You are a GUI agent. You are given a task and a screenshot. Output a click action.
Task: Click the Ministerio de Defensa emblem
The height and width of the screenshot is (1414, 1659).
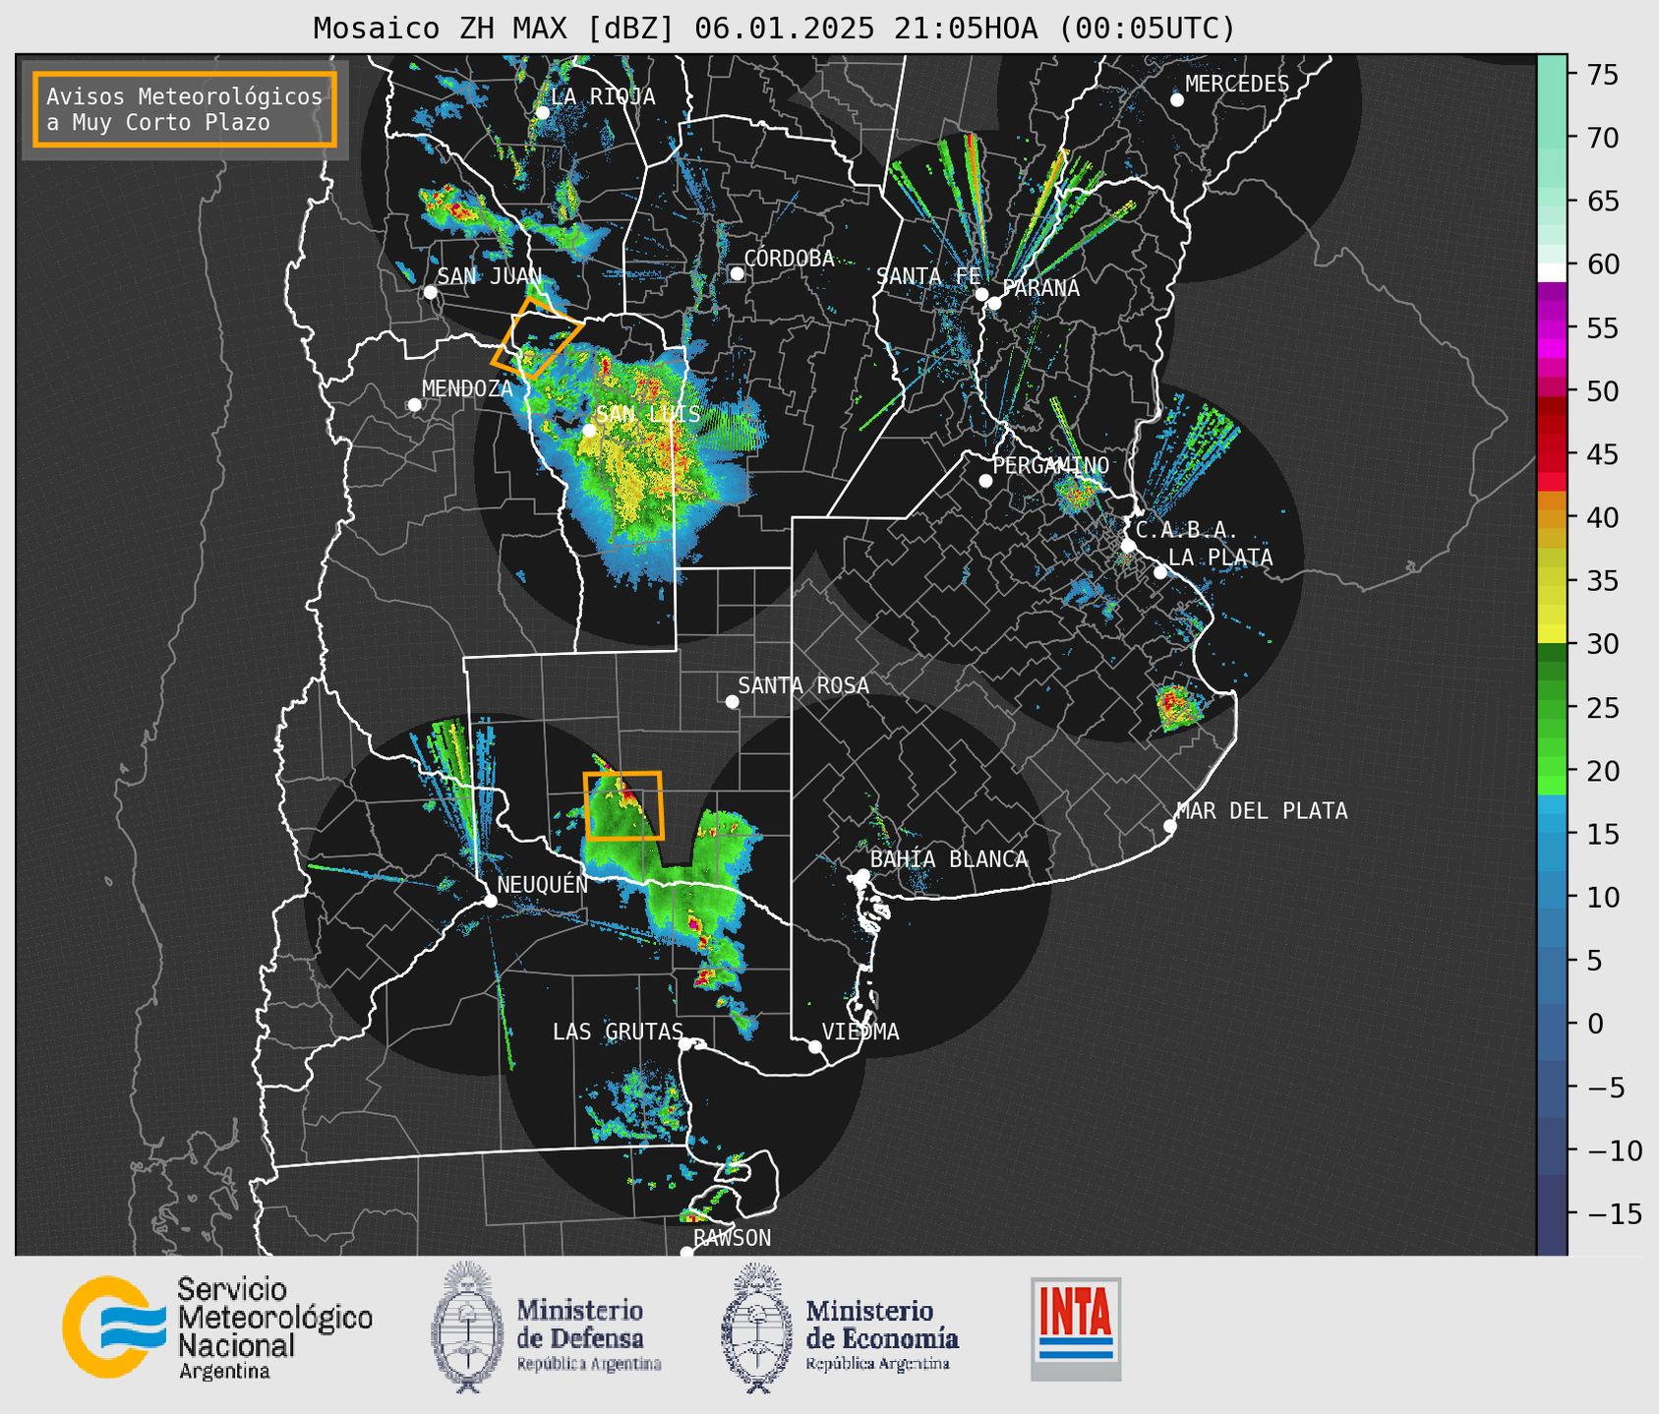click(x=468, y=1326)
